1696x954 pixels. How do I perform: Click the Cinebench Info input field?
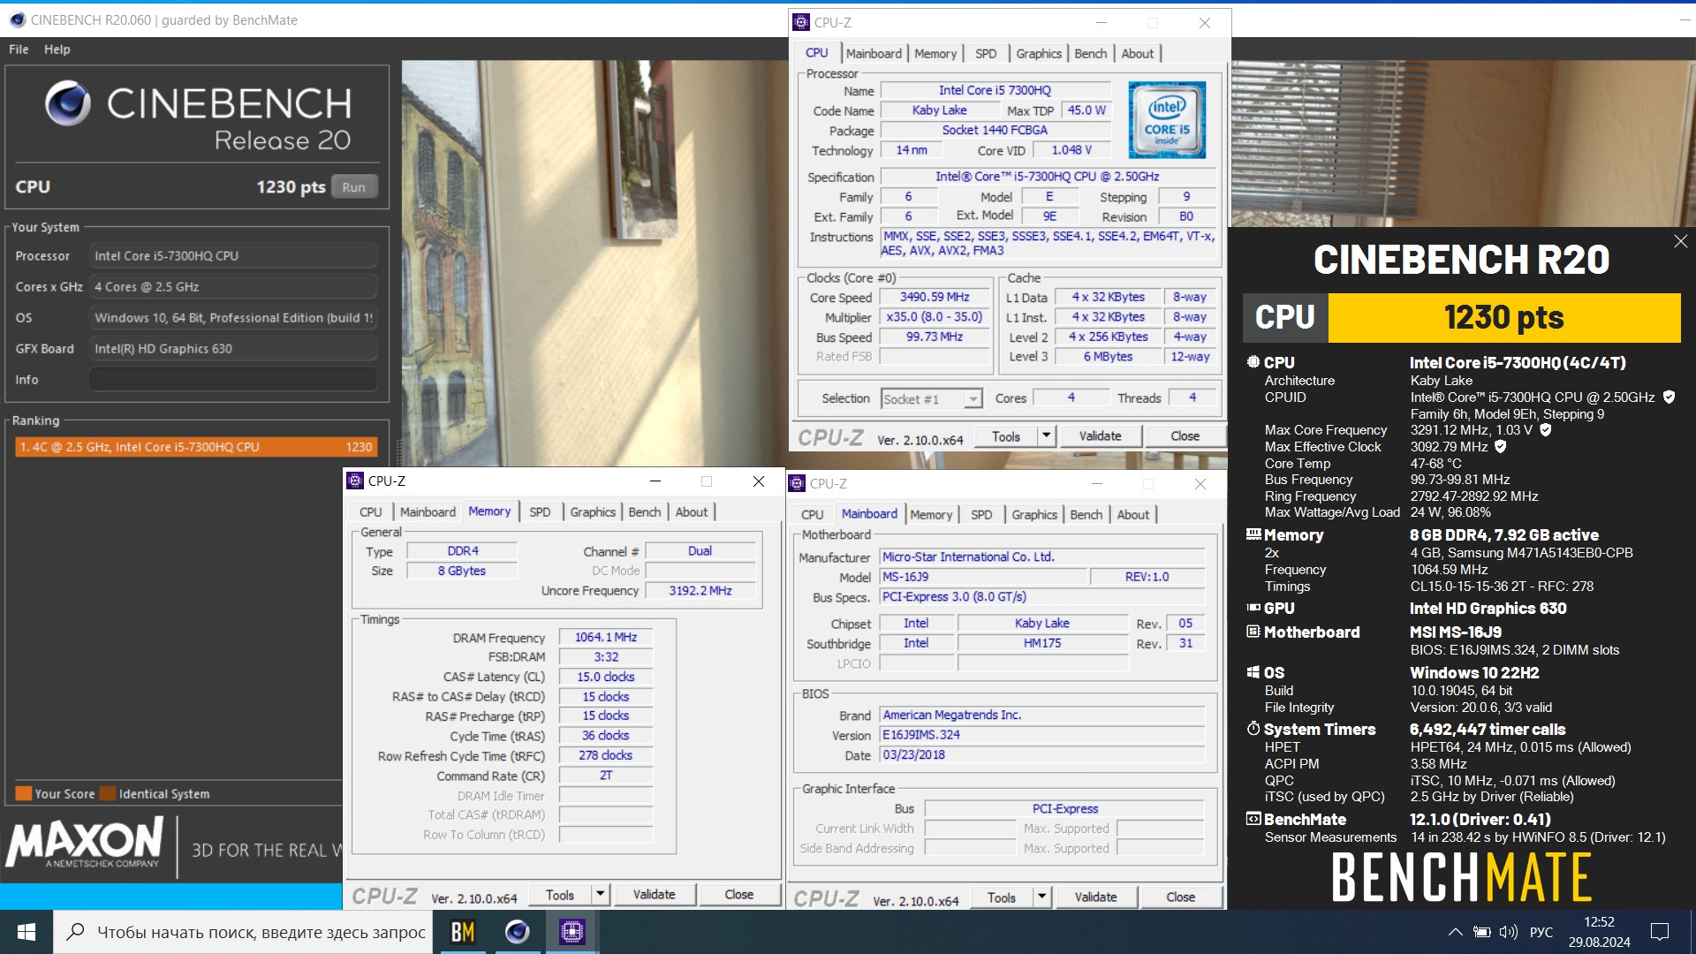(233, 380)
